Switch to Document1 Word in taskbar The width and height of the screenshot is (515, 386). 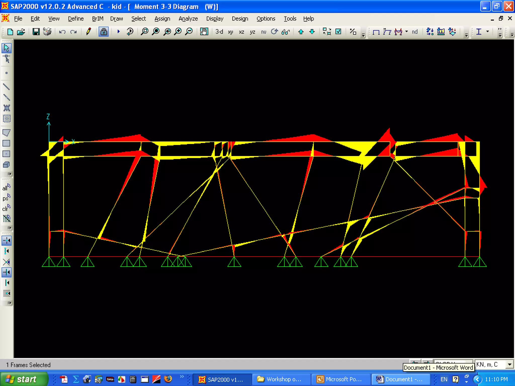point(402,379)
